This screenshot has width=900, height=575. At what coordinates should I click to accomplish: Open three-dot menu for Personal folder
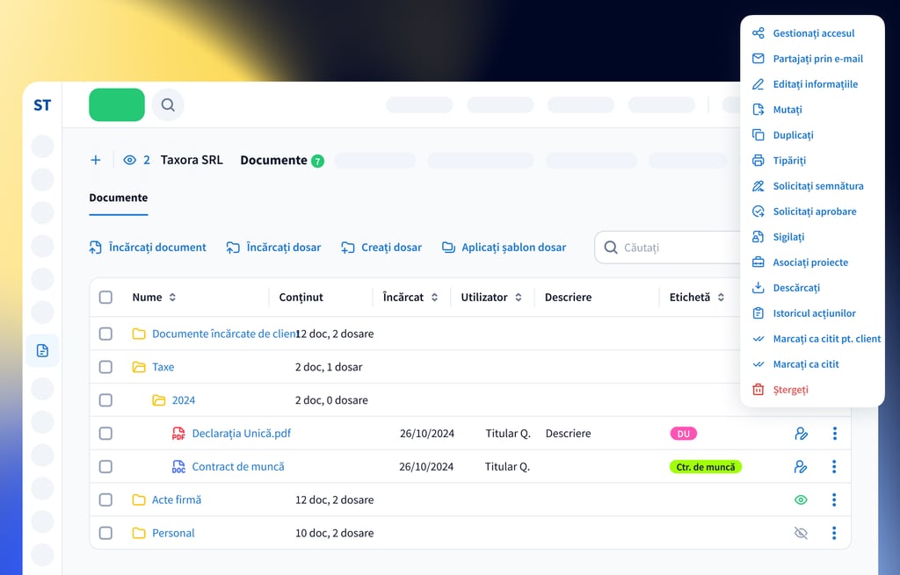[x=834, y=533]
